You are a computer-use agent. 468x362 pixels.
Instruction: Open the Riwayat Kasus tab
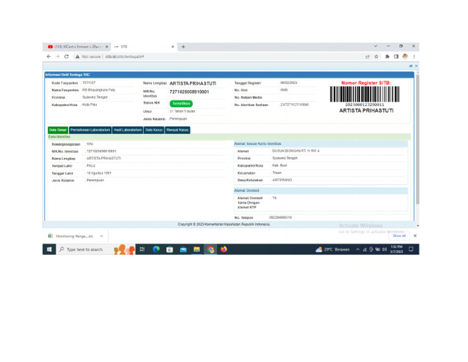coord(177,130)
